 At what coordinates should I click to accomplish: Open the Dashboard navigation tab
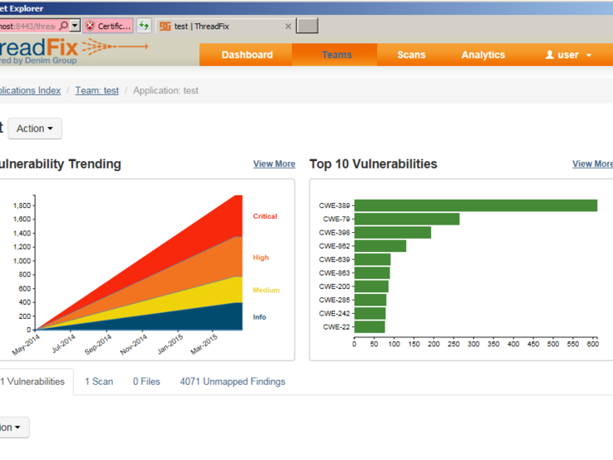[x=247, y=55]
